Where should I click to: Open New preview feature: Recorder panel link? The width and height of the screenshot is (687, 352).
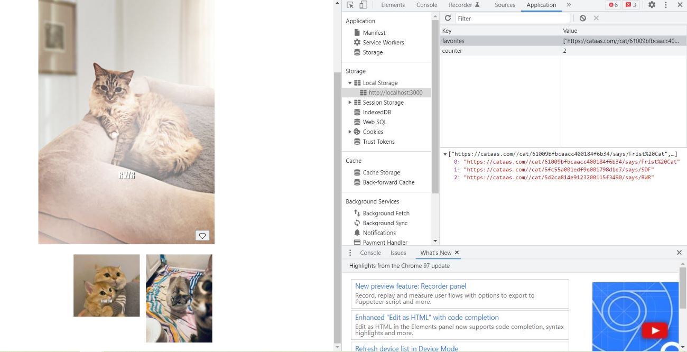click(x=411, y=286)
